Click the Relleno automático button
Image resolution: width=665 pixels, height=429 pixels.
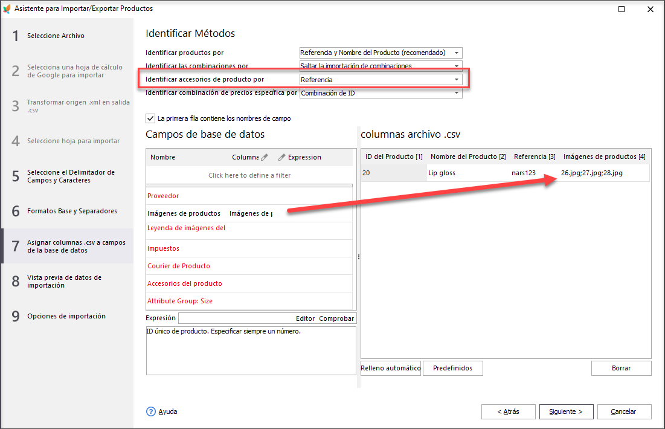tap(391, 368)
